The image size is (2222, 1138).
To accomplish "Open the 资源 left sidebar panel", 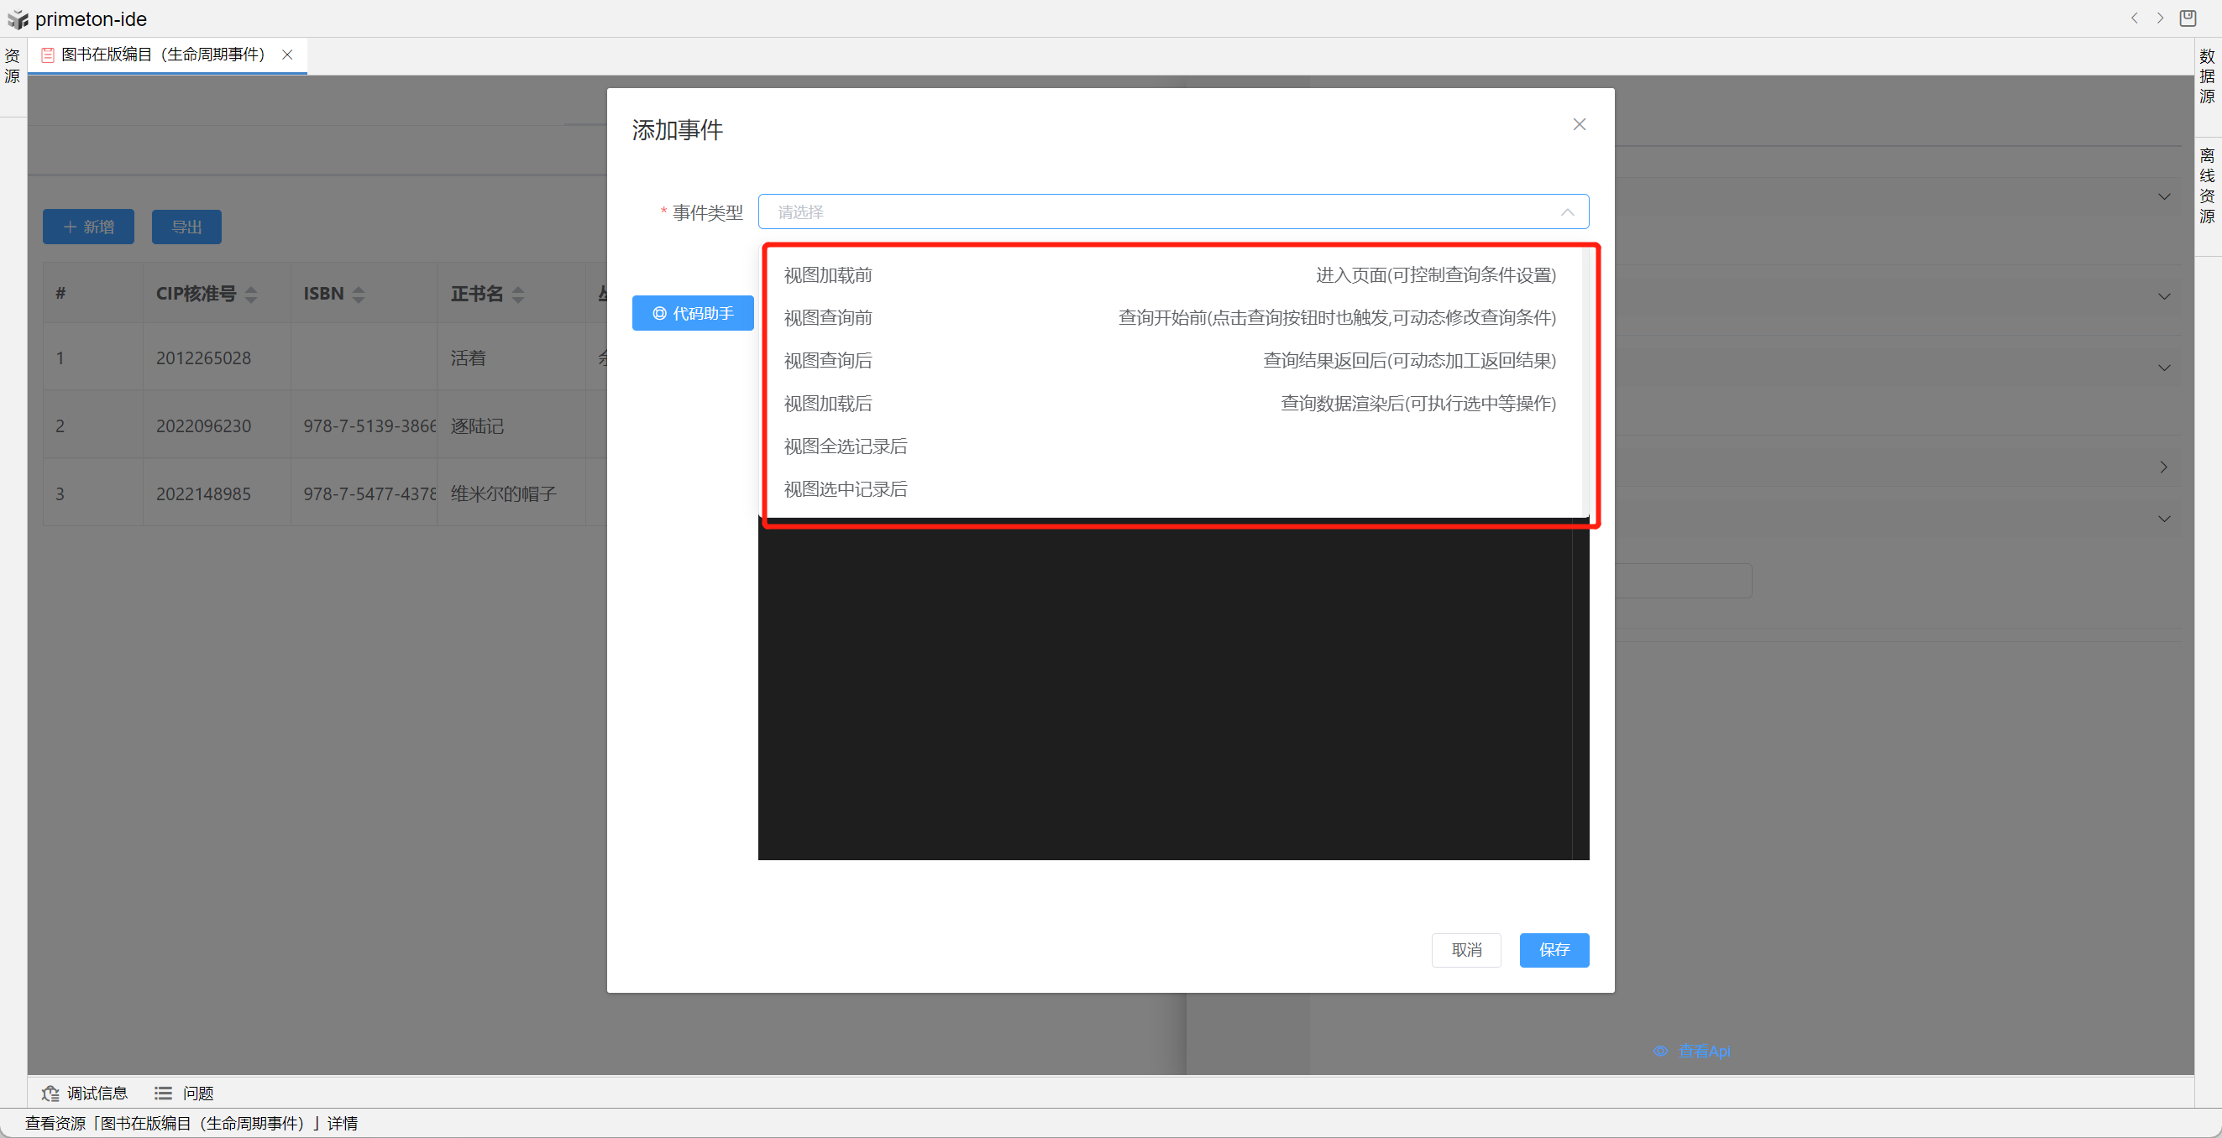I will [12, 66].
